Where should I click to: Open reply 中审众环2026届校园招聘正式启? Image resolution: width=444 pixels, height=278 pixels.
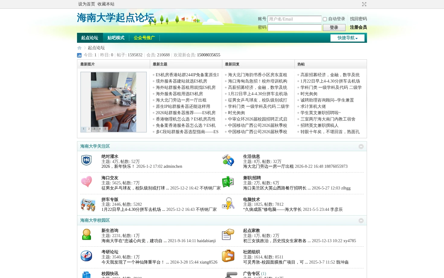pos(258,119)
